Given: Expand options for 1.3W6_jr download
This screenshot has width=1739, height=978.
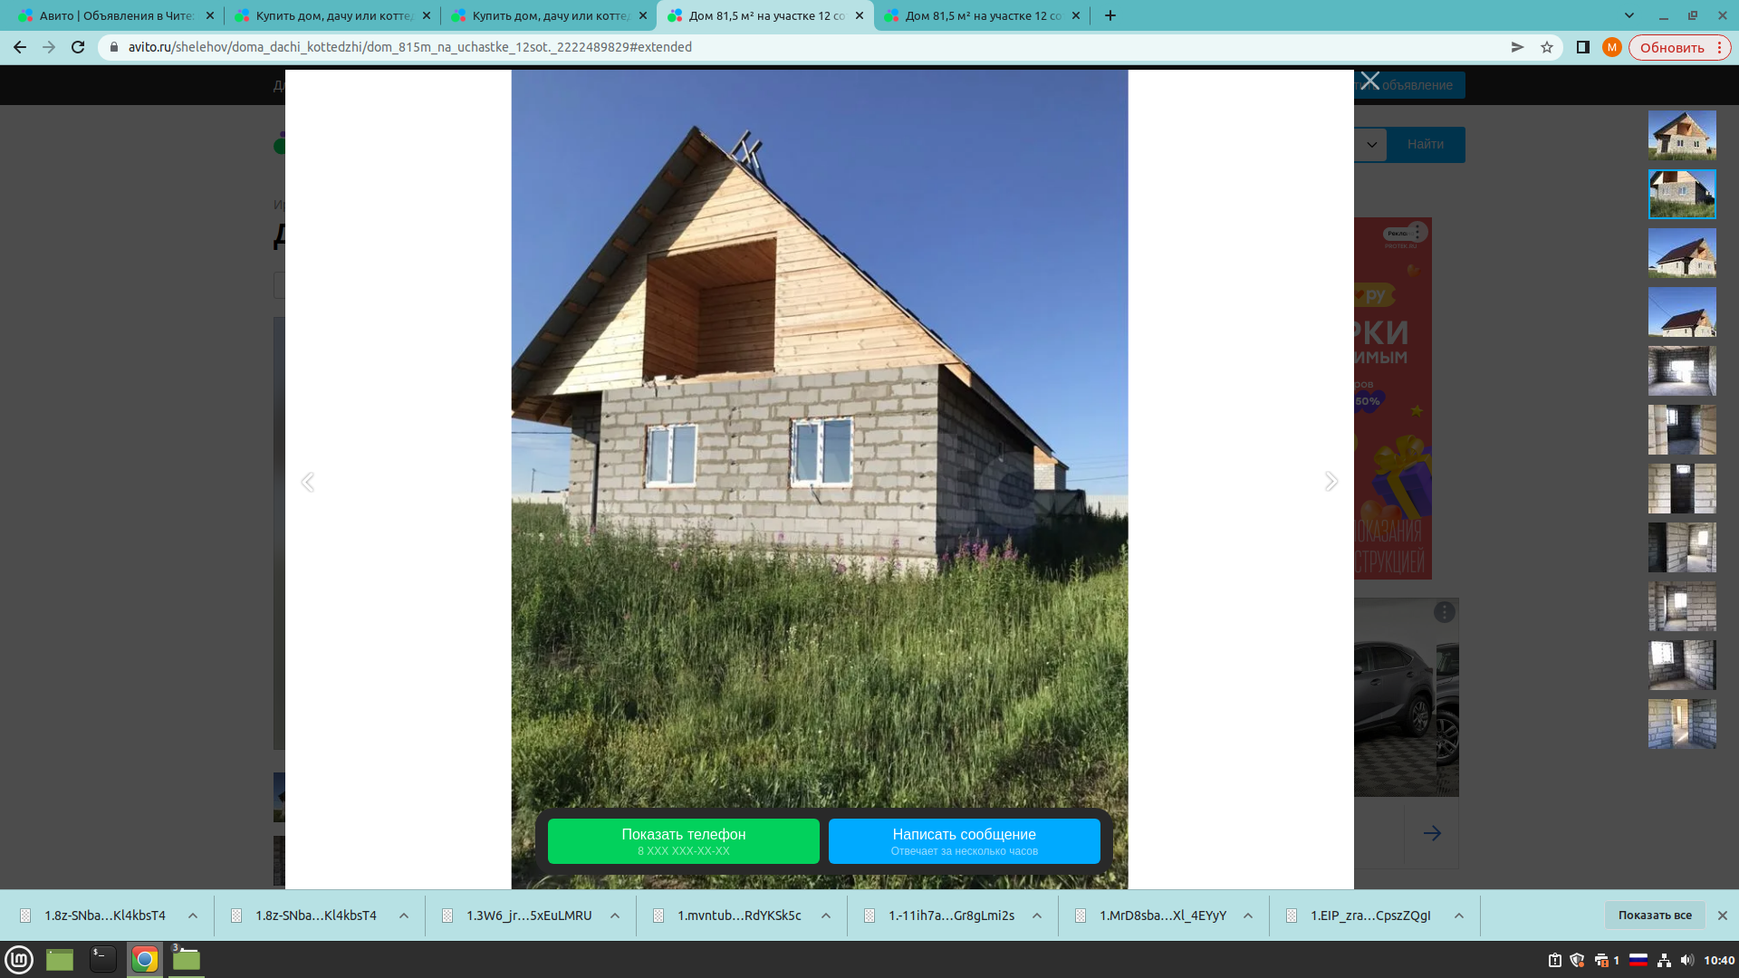Looking at the screenshot, I should pyautogui.click(x=615, y=916).
